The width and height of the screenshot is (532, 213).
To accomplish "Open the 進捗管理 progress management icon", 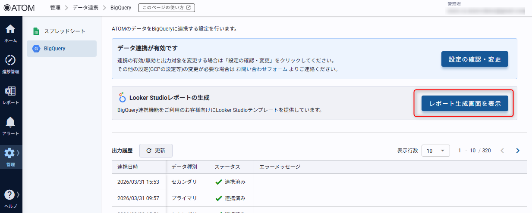I will click(11, 64).
